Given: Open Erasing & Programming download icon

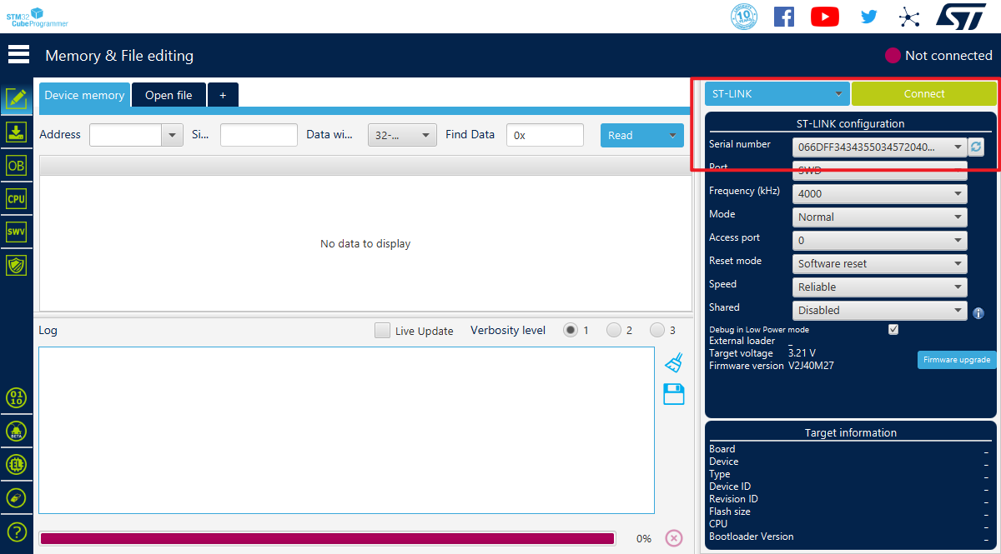Looking at the screenshot, I should tap(16, 132).
